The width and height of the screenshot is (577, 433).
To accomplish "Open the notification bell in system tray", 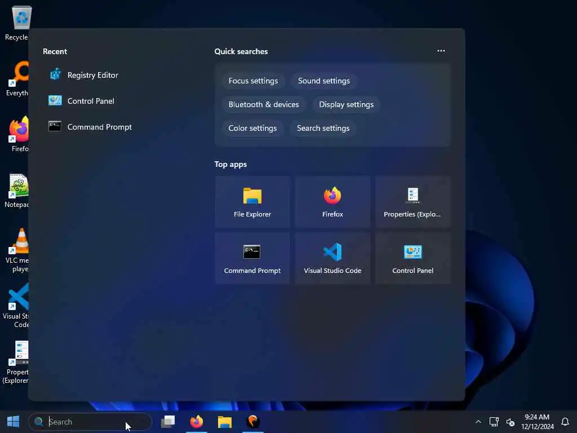I will (x=565, y=422).
